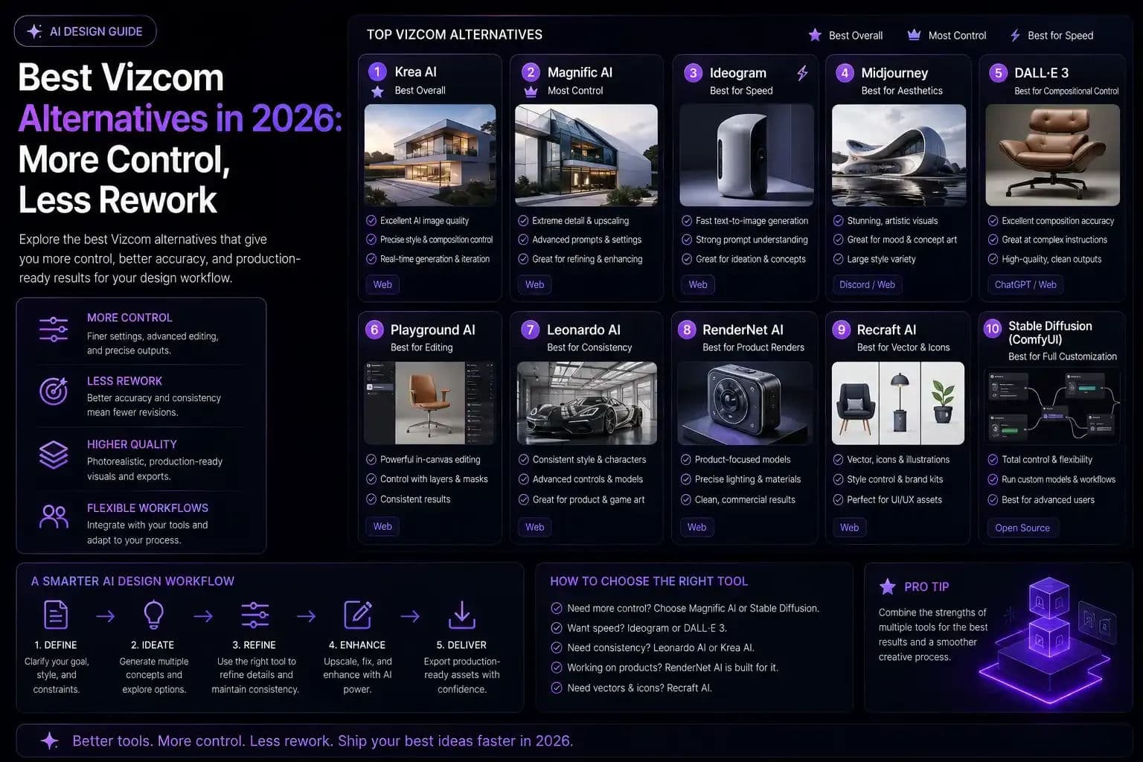Screen dimensions: 1143x762
Task: Click the check beside Stunning, artistic visuals
Action: pos(838,220)
